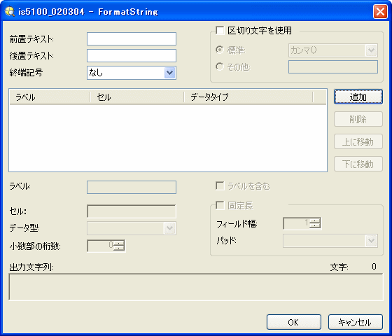This screenshot has width=392, height=336.
Task: Select the その他 radio button
Action: (220, 66)
